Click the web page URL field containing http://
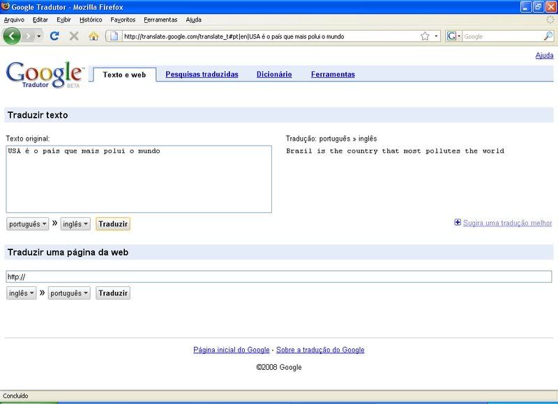Viewport: 558px width, 404px height. tap(279, 277)
